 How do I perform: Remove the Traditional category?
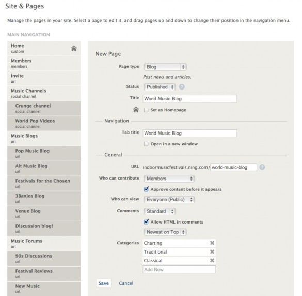point(212,251)
